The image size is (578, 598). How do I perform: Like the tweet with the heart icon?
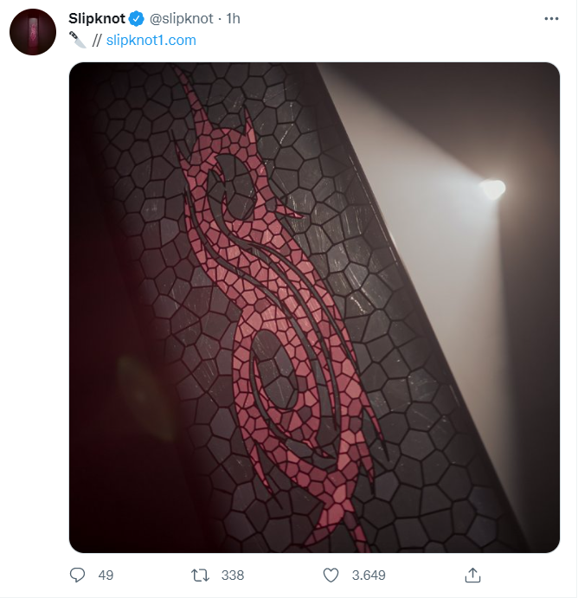pos(331,575)
